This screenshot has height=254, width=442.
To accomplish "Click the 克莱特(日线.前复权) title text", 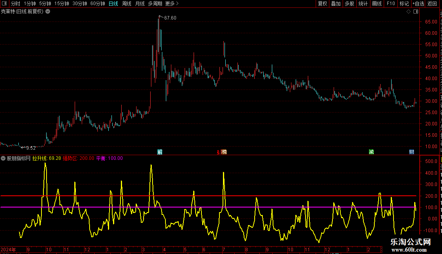I will point(22,12).
